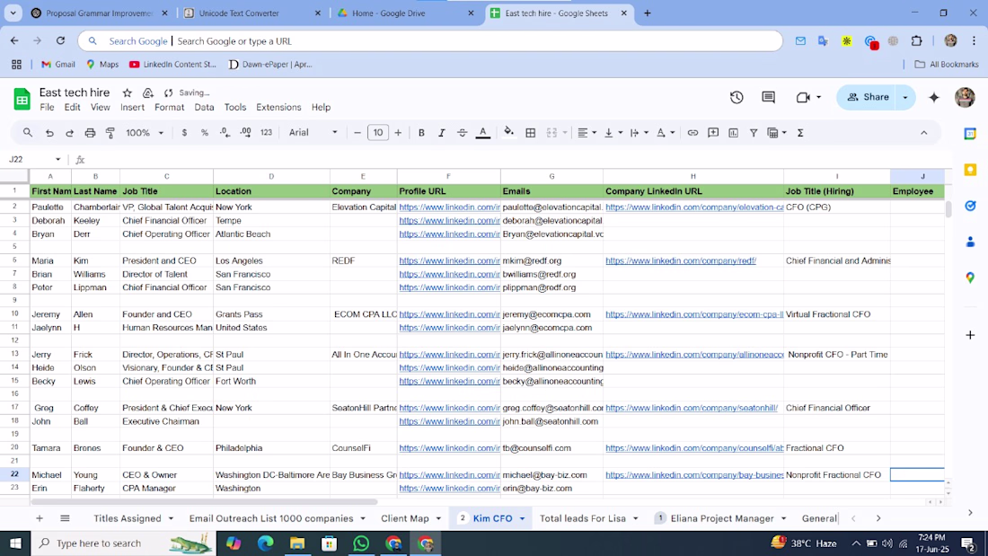Click the Share button
Viewport: 988px width, 556px height.
(x=868, y=97)
